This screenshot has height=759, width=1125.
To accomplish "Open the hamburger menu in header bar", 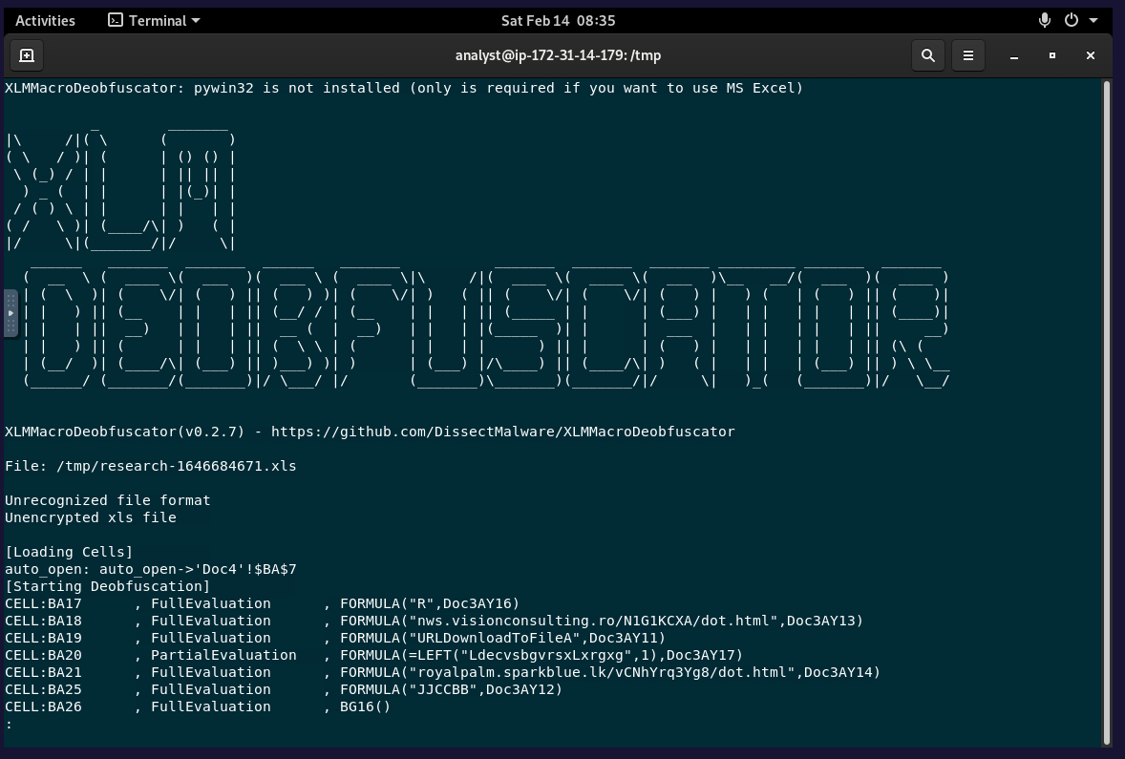I will 967,55.
